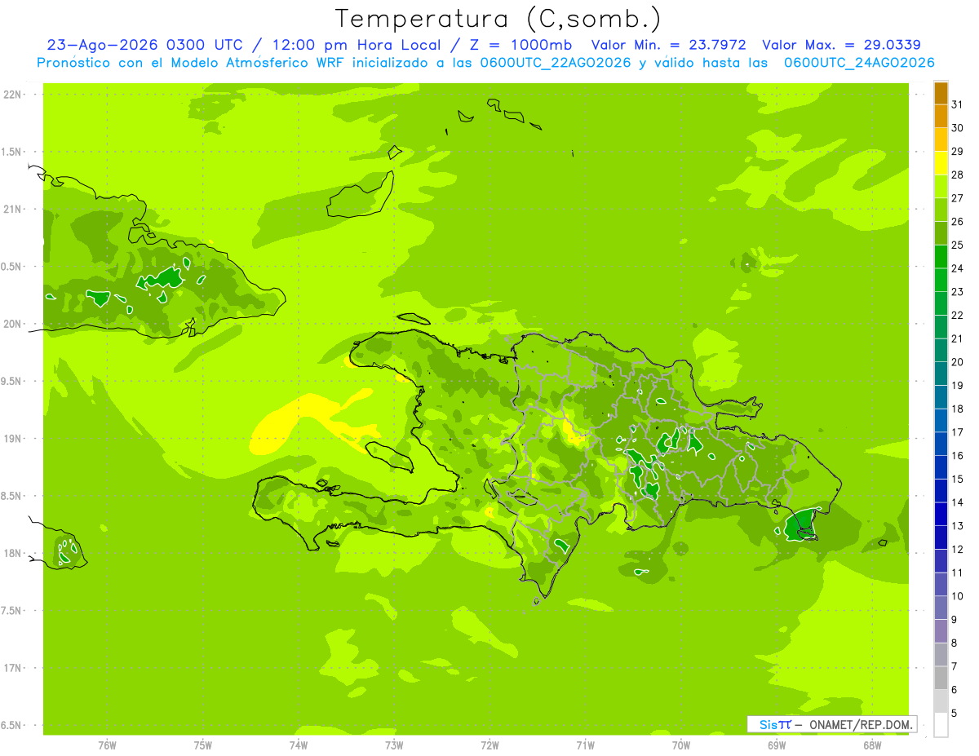The width and height of the screenshot is (979, 756).
Task: Click the "SisTT – ONAMET/REP.DOM." credit box
Action: 832,724
